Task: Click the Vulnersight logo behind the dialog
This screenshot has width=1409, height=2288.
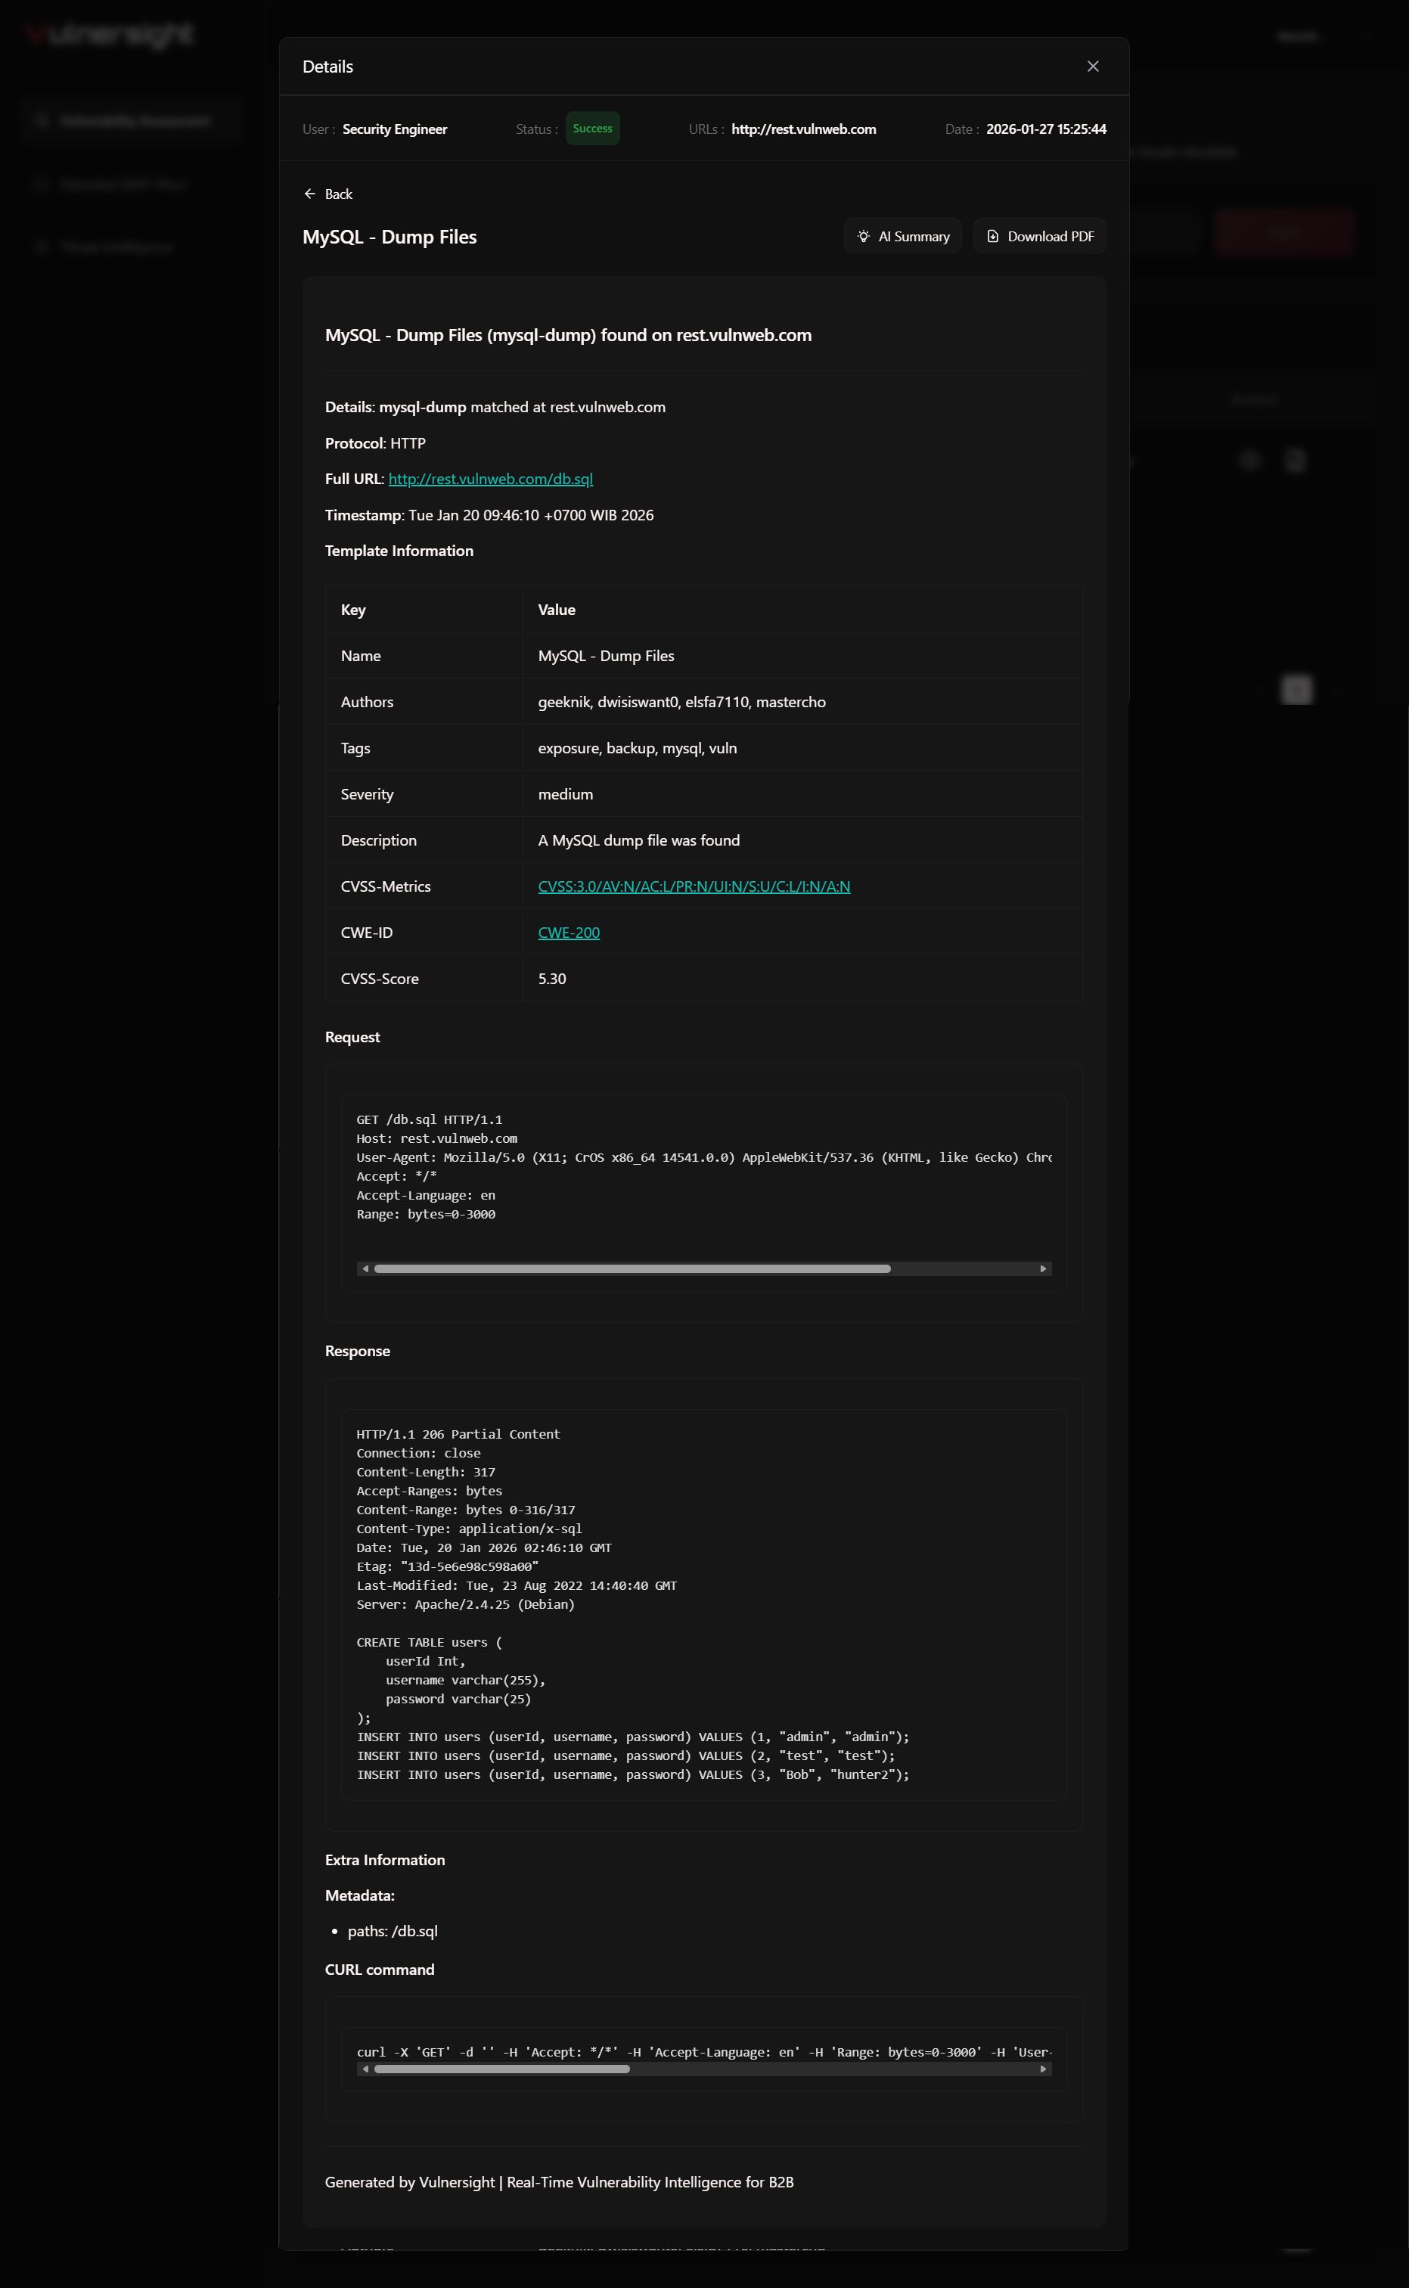Action: pyautogui.click(x=110, y=36)
